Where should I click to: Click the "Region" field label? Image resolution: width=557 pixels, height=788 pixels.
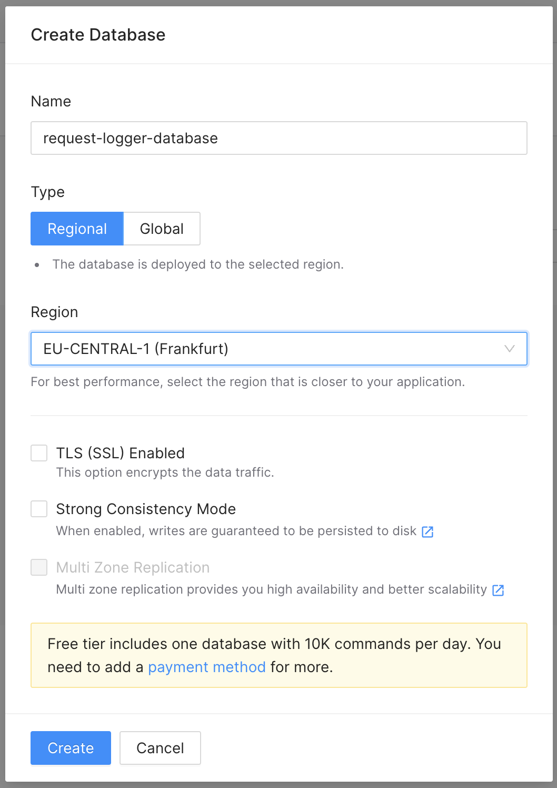pos(54,312)
